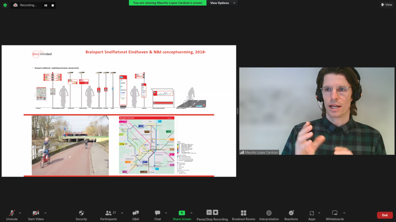The image size is (396, 222).
Task: Expand the arrow next to Chat
Action: pos(166,213)
